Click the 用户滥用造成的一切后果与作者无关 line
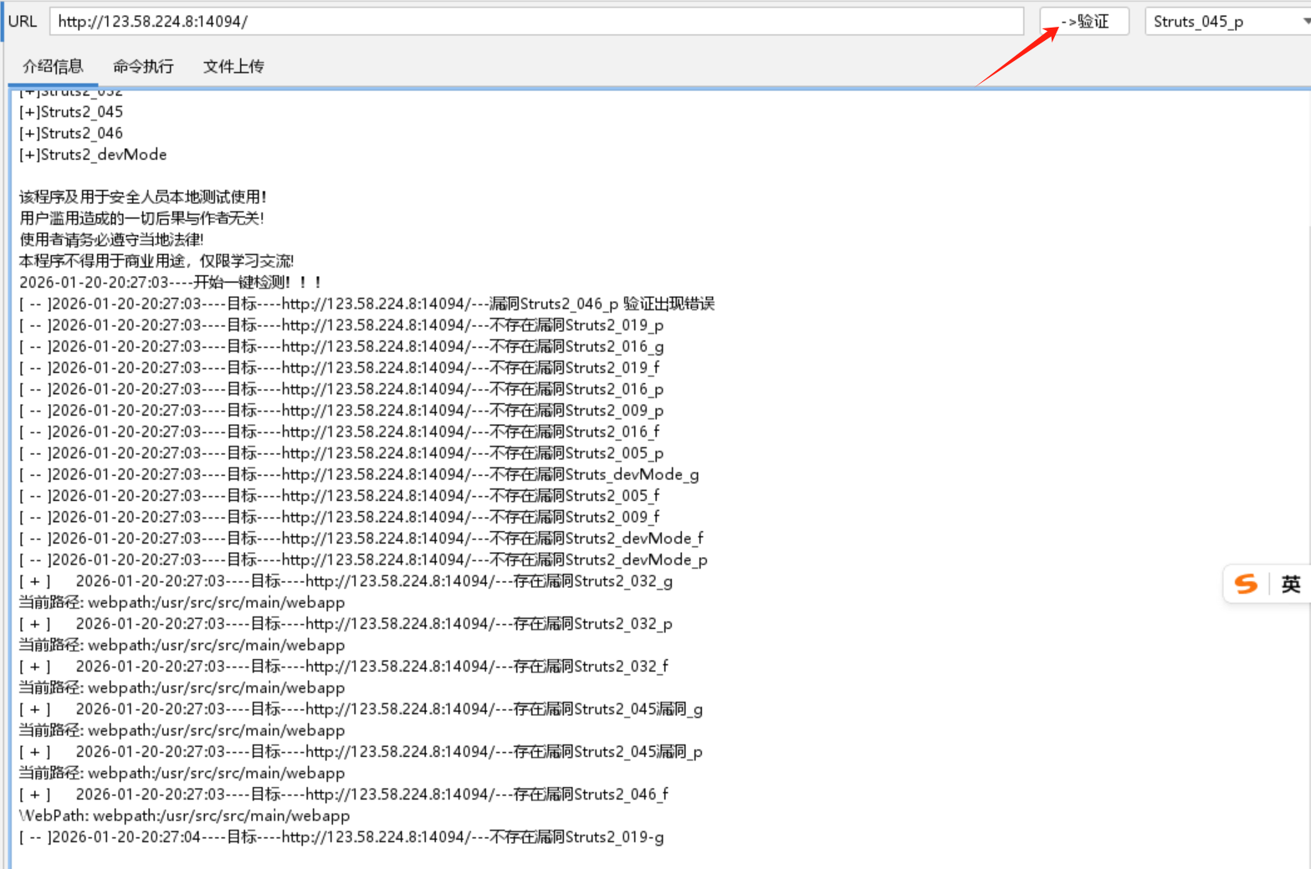 141,218
